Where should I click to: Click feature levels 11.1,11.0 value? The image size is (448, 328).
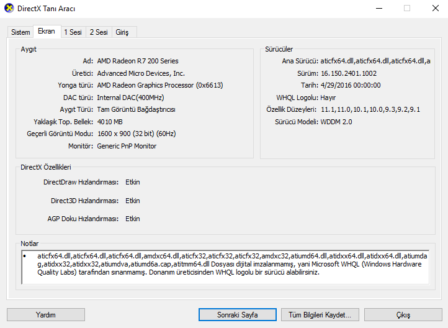click(370, 109)
